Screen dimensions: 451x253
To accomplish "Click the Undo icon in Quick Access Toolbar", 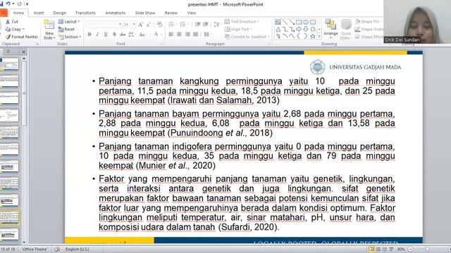I will 8,4.
